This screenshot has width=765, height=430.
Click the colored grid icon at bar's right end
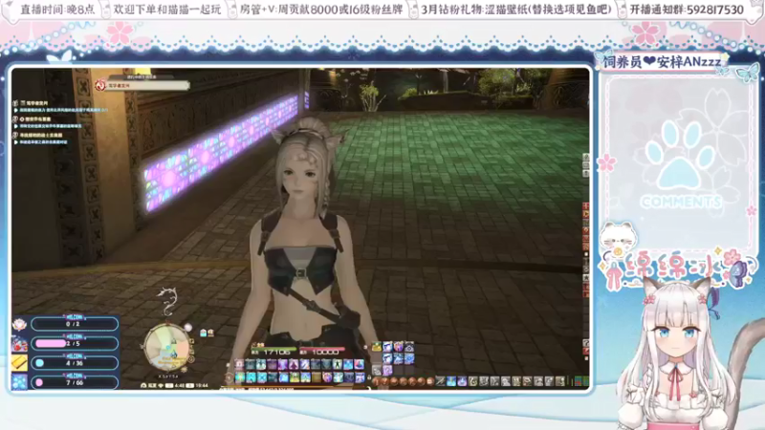581,381
